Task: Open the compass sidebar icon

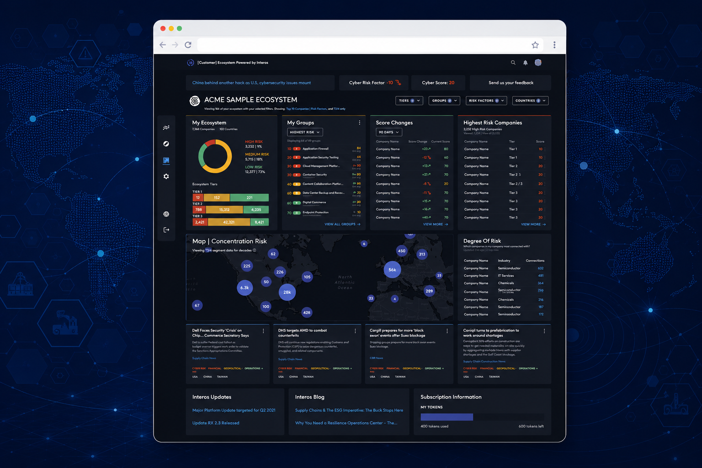Action: [x=166, y=144]
